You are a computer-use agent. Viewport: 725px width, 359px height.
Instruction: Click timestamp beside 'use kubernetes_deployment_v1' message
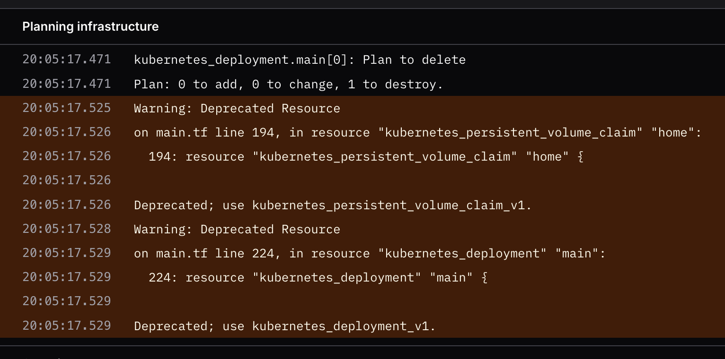point(67,325)
